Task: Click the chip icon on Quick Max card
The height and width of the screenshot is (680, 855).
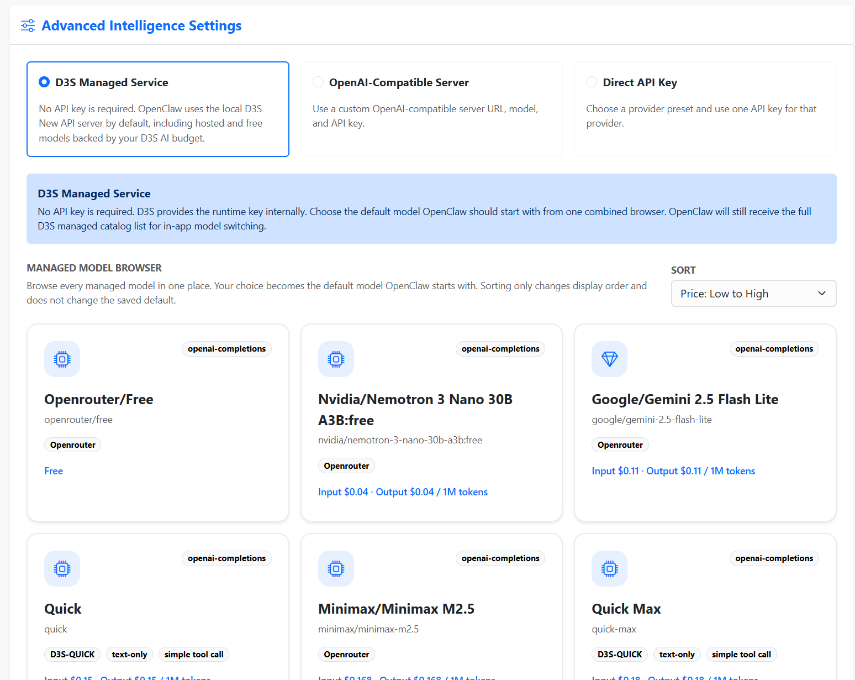Action: click(609, 569)
